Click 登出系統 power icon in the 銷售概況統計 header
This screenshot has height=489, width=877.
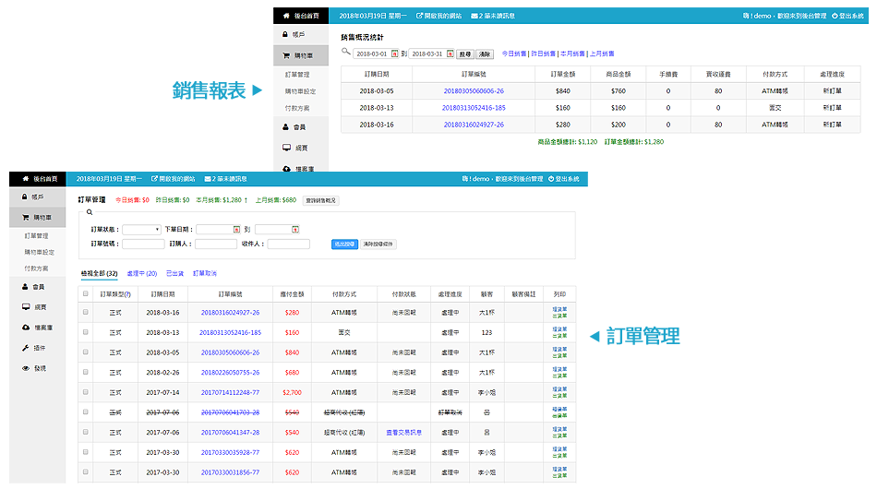click(x=835, y=16)
